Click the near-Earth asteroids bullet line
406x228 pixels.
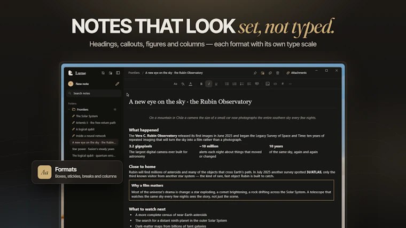(x=171, y=215)
